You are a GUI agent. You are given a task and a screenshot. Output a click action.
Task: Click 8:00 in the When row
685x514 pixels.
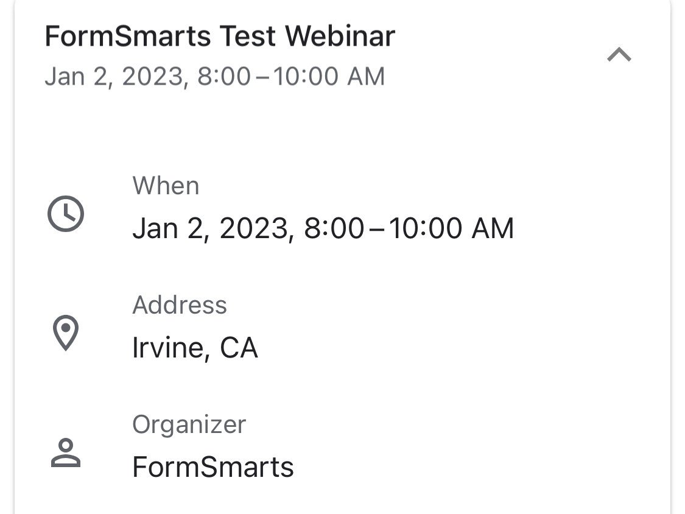334,228
